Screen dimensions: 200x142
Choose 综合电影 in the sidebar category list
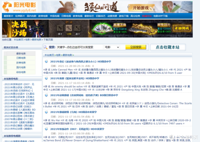21,72
